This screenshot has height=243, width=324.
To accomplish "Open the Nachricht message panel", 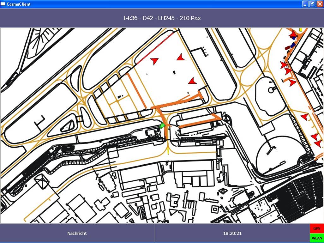I will tap(77, 233).
